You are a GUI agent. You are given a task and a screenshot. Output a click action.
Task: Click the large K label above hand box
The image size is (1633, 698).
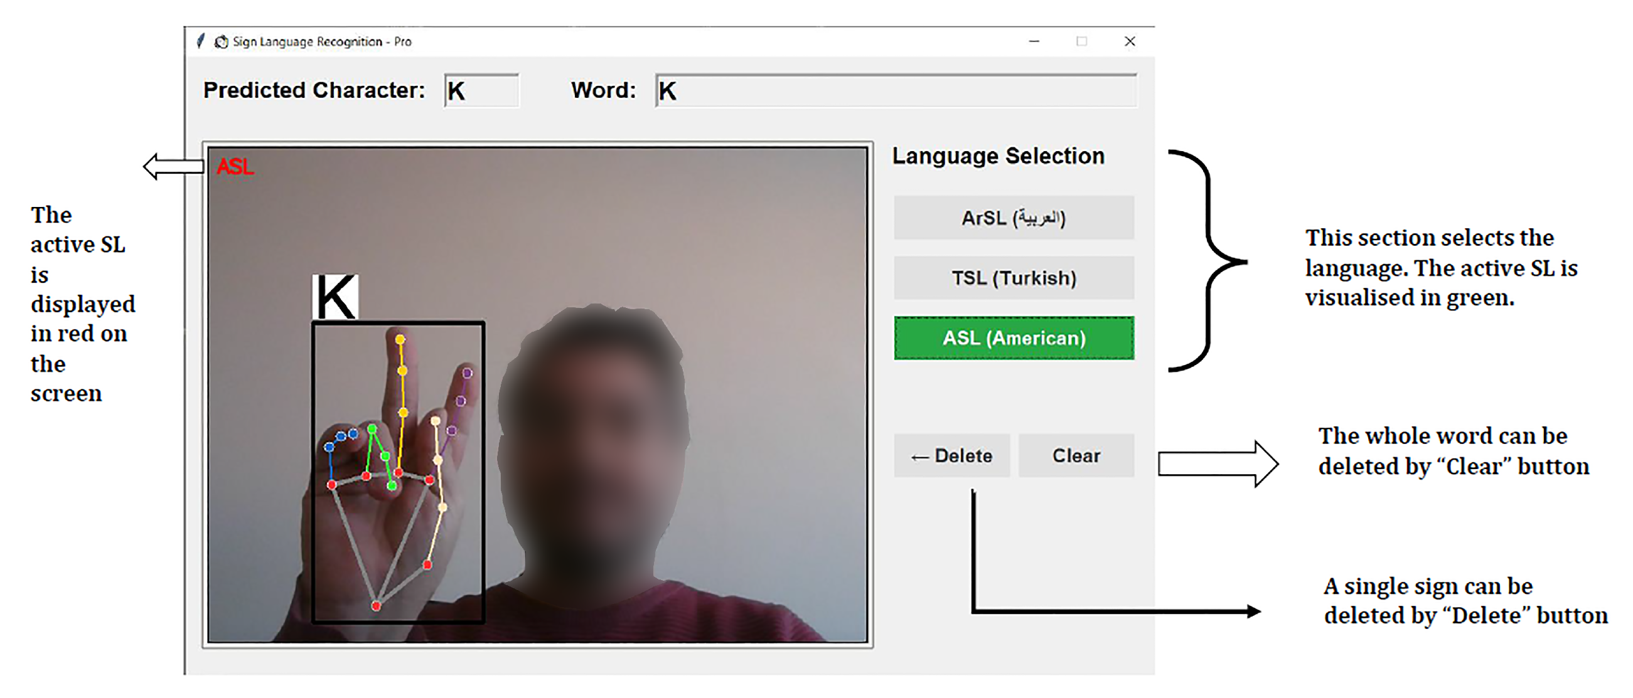pyautogui.click(x=335, y=297)
